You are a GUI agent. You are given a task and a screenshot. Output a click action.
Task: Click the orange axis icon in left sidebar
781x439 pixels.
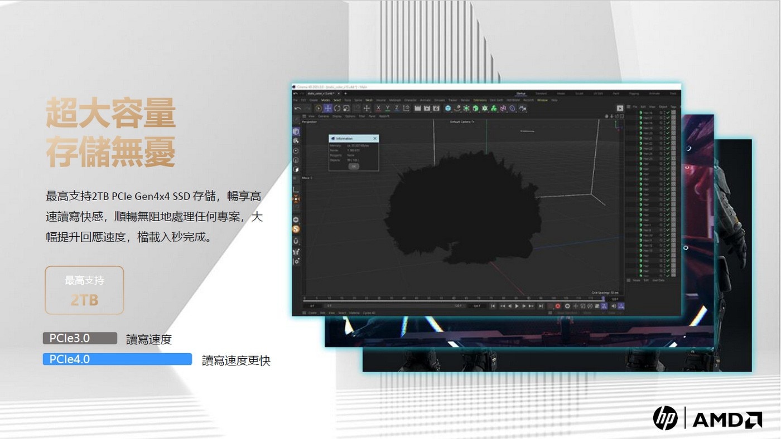(296, 198)
